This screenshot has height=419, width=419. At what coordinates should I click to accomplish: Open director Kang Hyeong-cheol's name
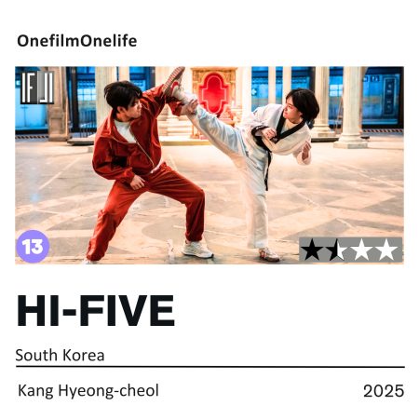click(x=88, y=390)
